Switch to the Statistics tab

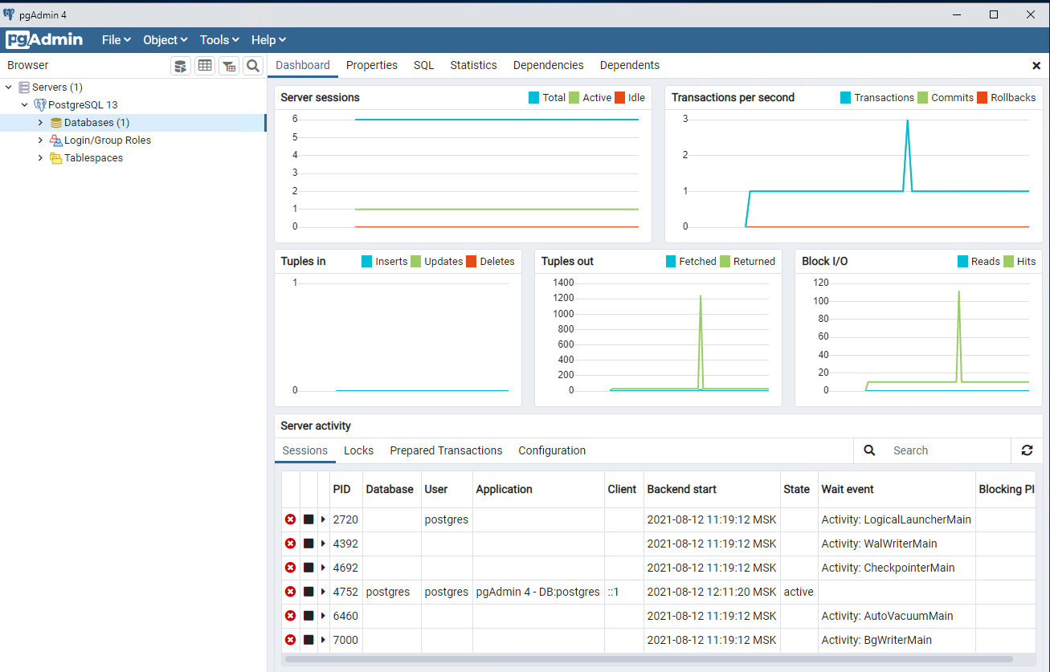[x=473, y=65]
